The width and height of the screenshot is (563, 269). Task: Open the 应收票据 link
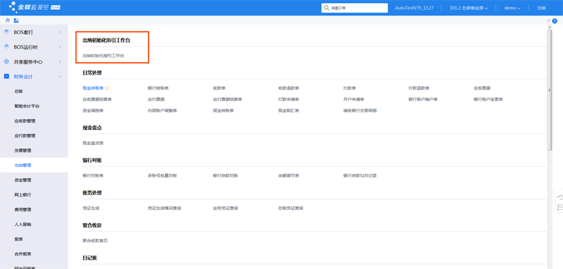pos(482,88)
